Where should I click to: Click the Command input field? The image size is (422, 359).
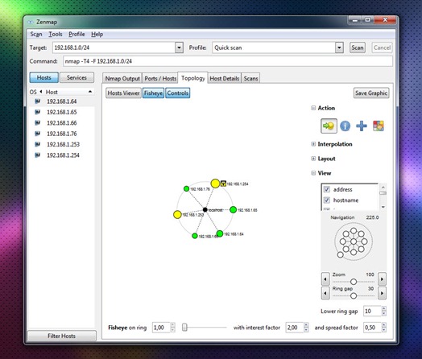tap(228, 61)
